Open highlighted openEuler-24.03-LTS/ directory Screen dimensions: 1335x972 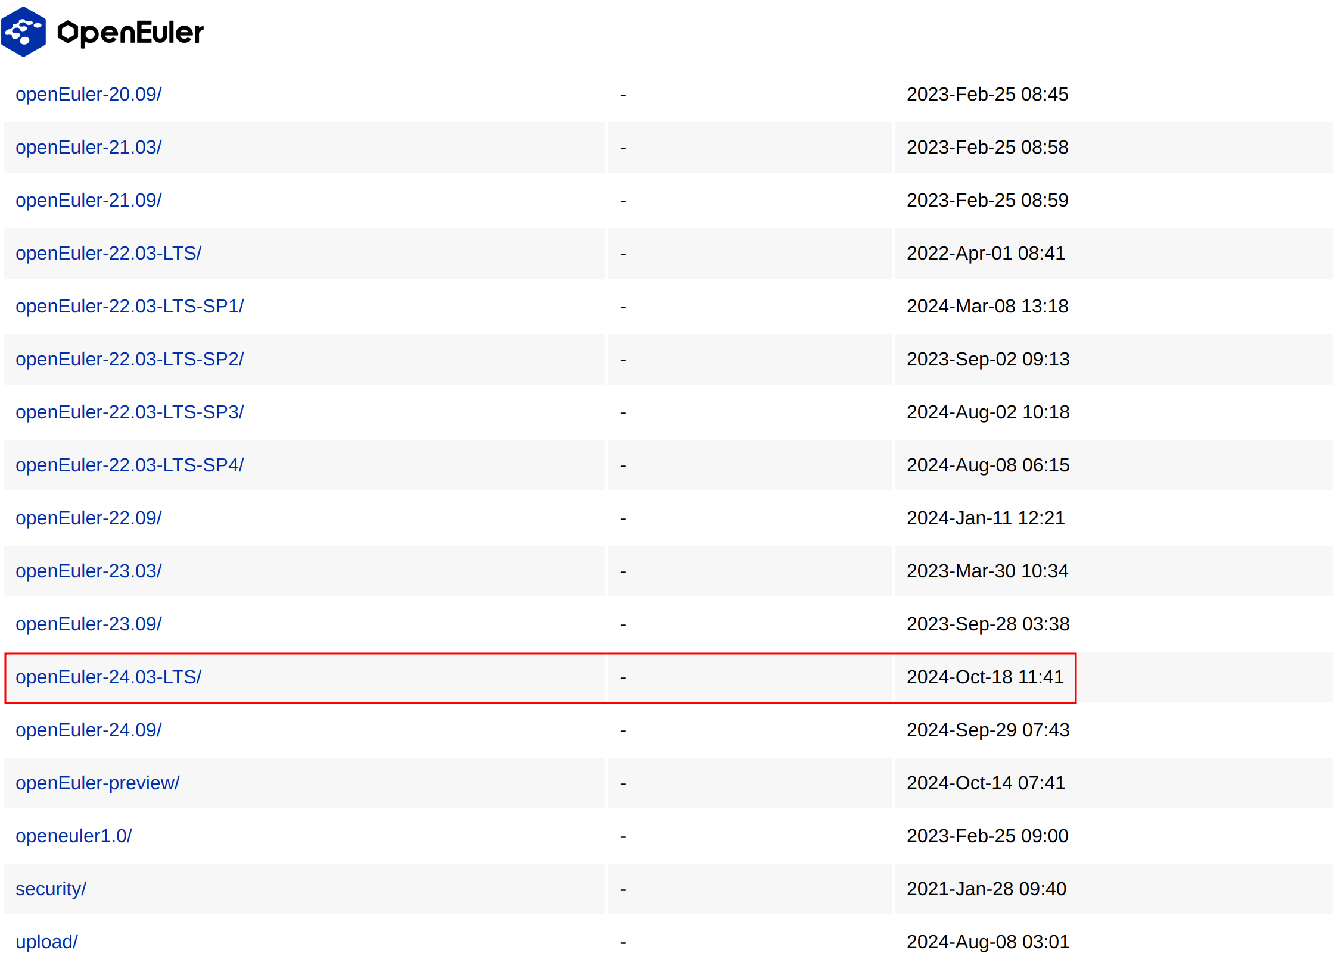[x=108, y=677]
